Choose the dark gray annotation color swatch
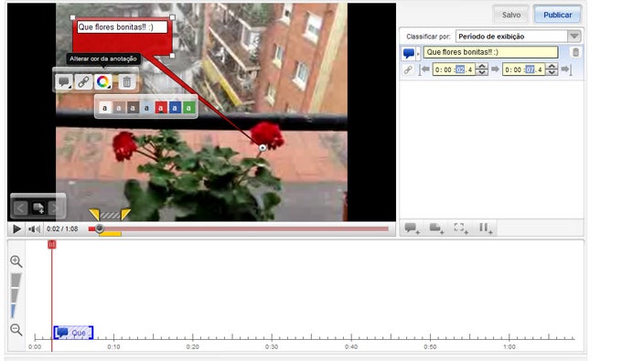Viewport: 622px width, 361px height. (133, 108)
